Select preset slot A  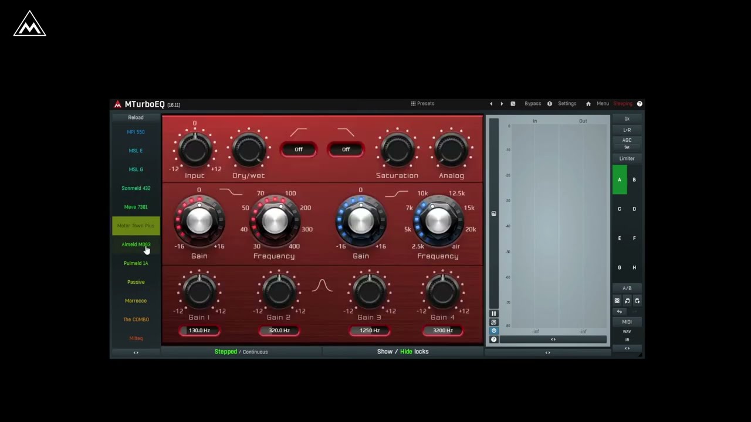point(619,180)
